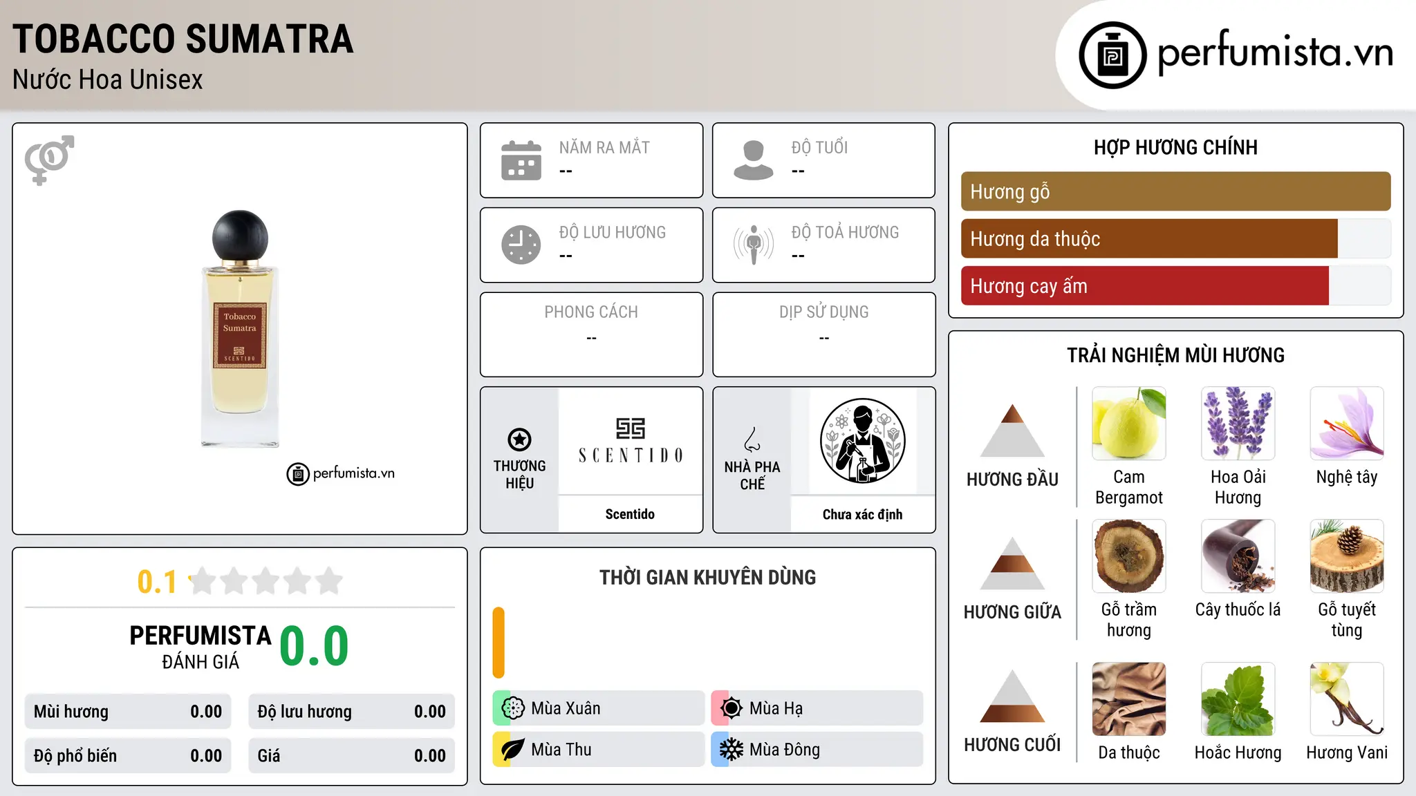Click the green 0.0 Perfumista score
This screenshot has height=796, width=1416.
tap(314, 646)
